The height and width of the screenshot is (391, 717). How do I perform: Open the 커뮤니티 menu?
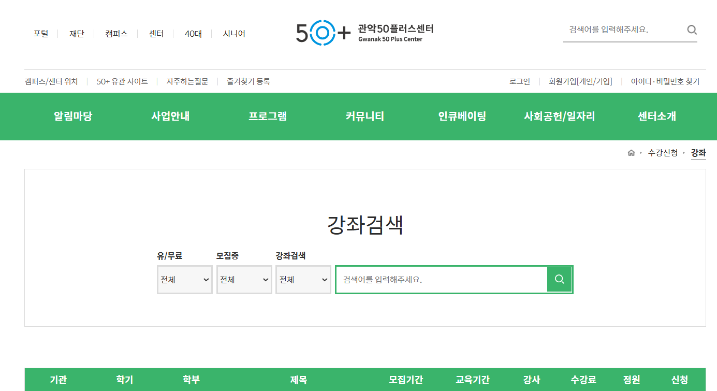(365, 117)
